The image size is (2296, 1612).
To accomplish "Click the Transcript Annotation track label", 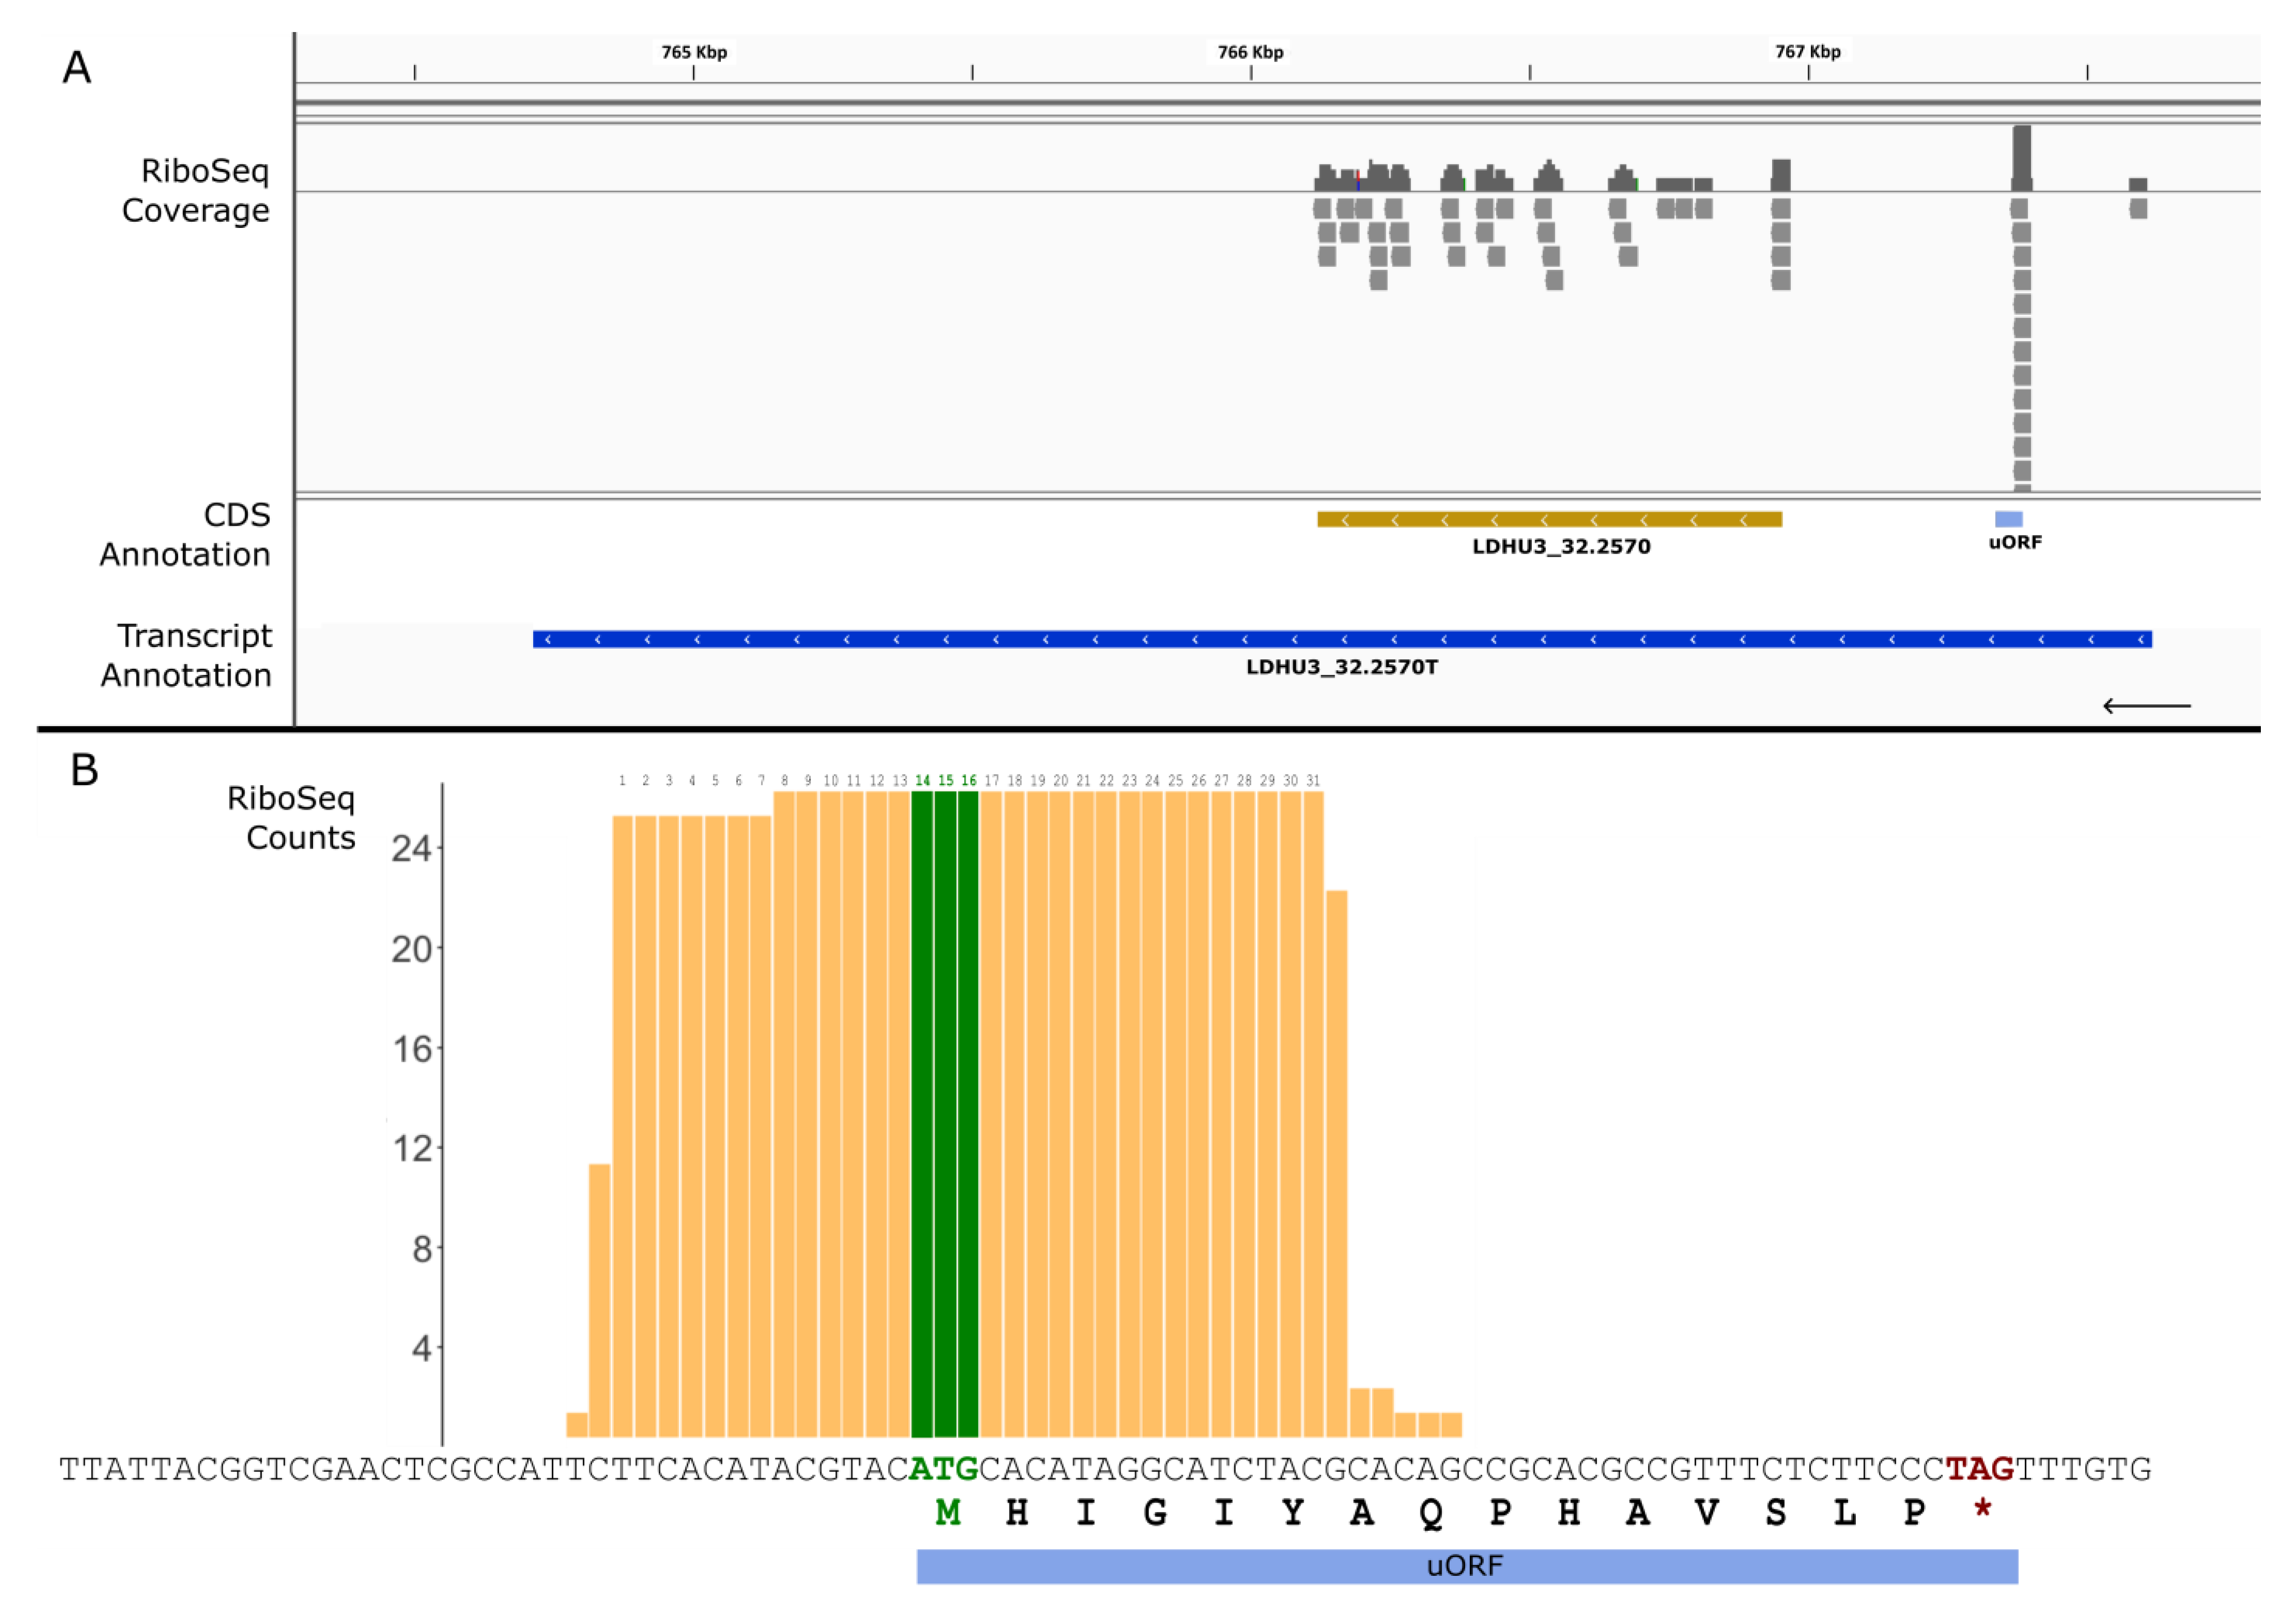I will [187, 655].
